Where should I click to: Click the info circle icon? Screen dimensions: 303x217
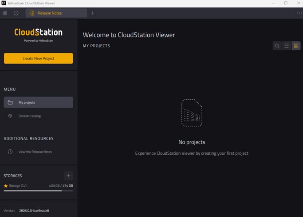pos(16,13)
